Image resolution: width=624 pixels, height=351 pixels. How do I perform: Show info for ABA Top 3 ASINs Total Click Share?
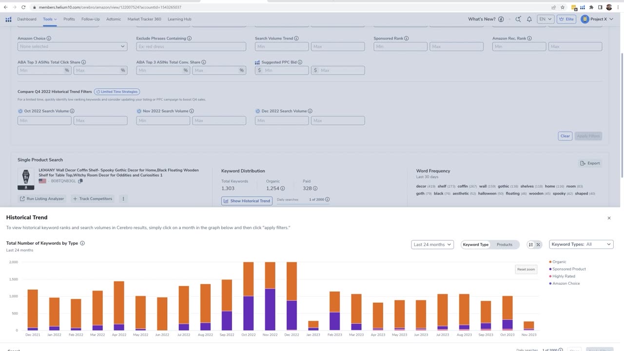pyautogui.click(x=84, y=62)
